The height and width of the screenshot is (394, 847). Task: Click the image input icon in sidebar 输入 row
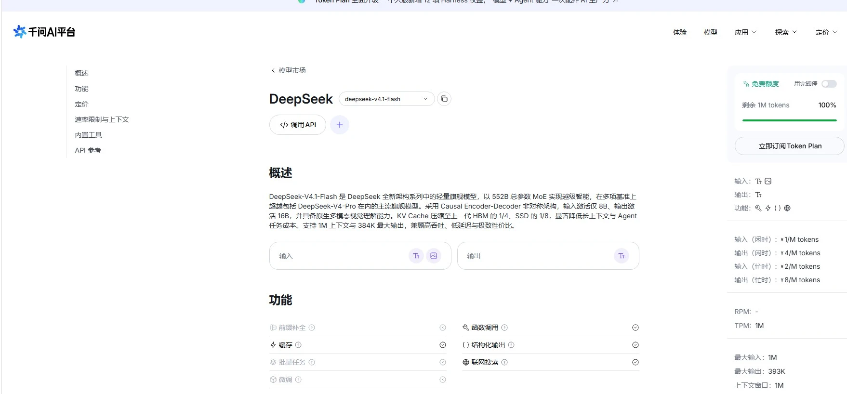[768, 181]
